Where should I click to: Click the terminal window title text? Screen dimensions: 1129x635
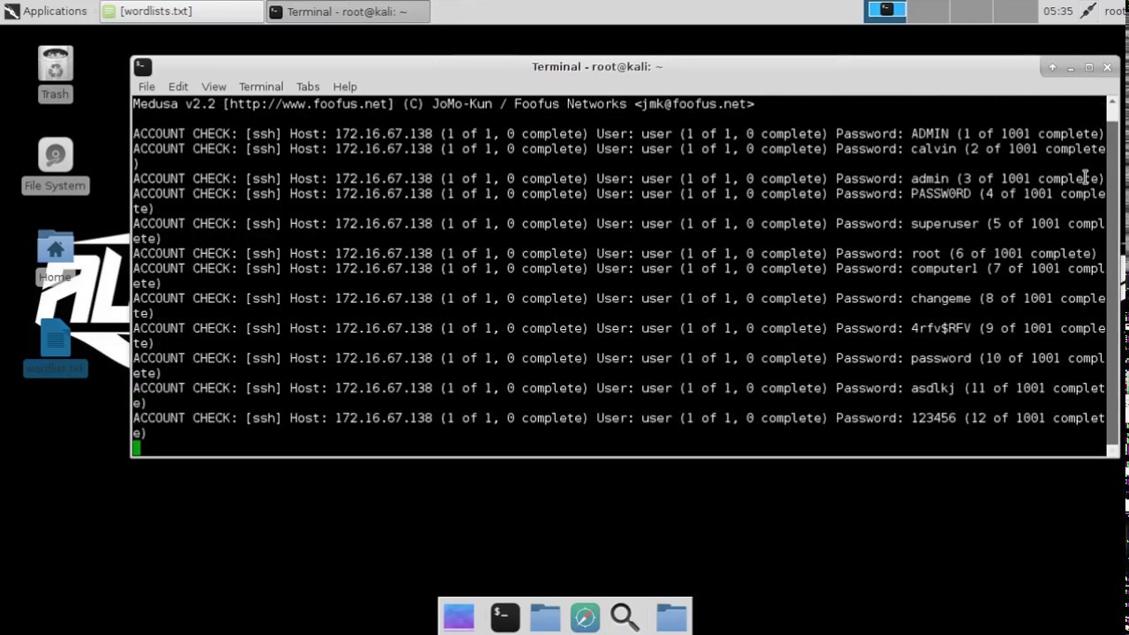click(597, 67)
